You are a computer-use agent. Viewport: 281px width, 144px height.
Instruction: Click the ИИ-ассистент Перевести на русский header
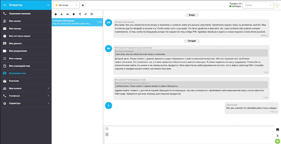(x=133, y=48)
